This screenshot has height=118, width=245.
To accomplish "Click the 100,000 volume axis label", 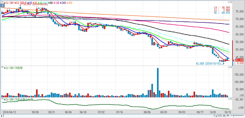I will coord(239,82).
